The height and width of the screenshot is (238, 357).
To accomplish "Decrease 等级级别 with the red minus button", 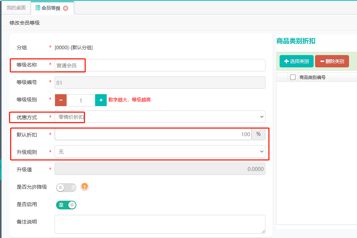I will click(x=61, y=100).
